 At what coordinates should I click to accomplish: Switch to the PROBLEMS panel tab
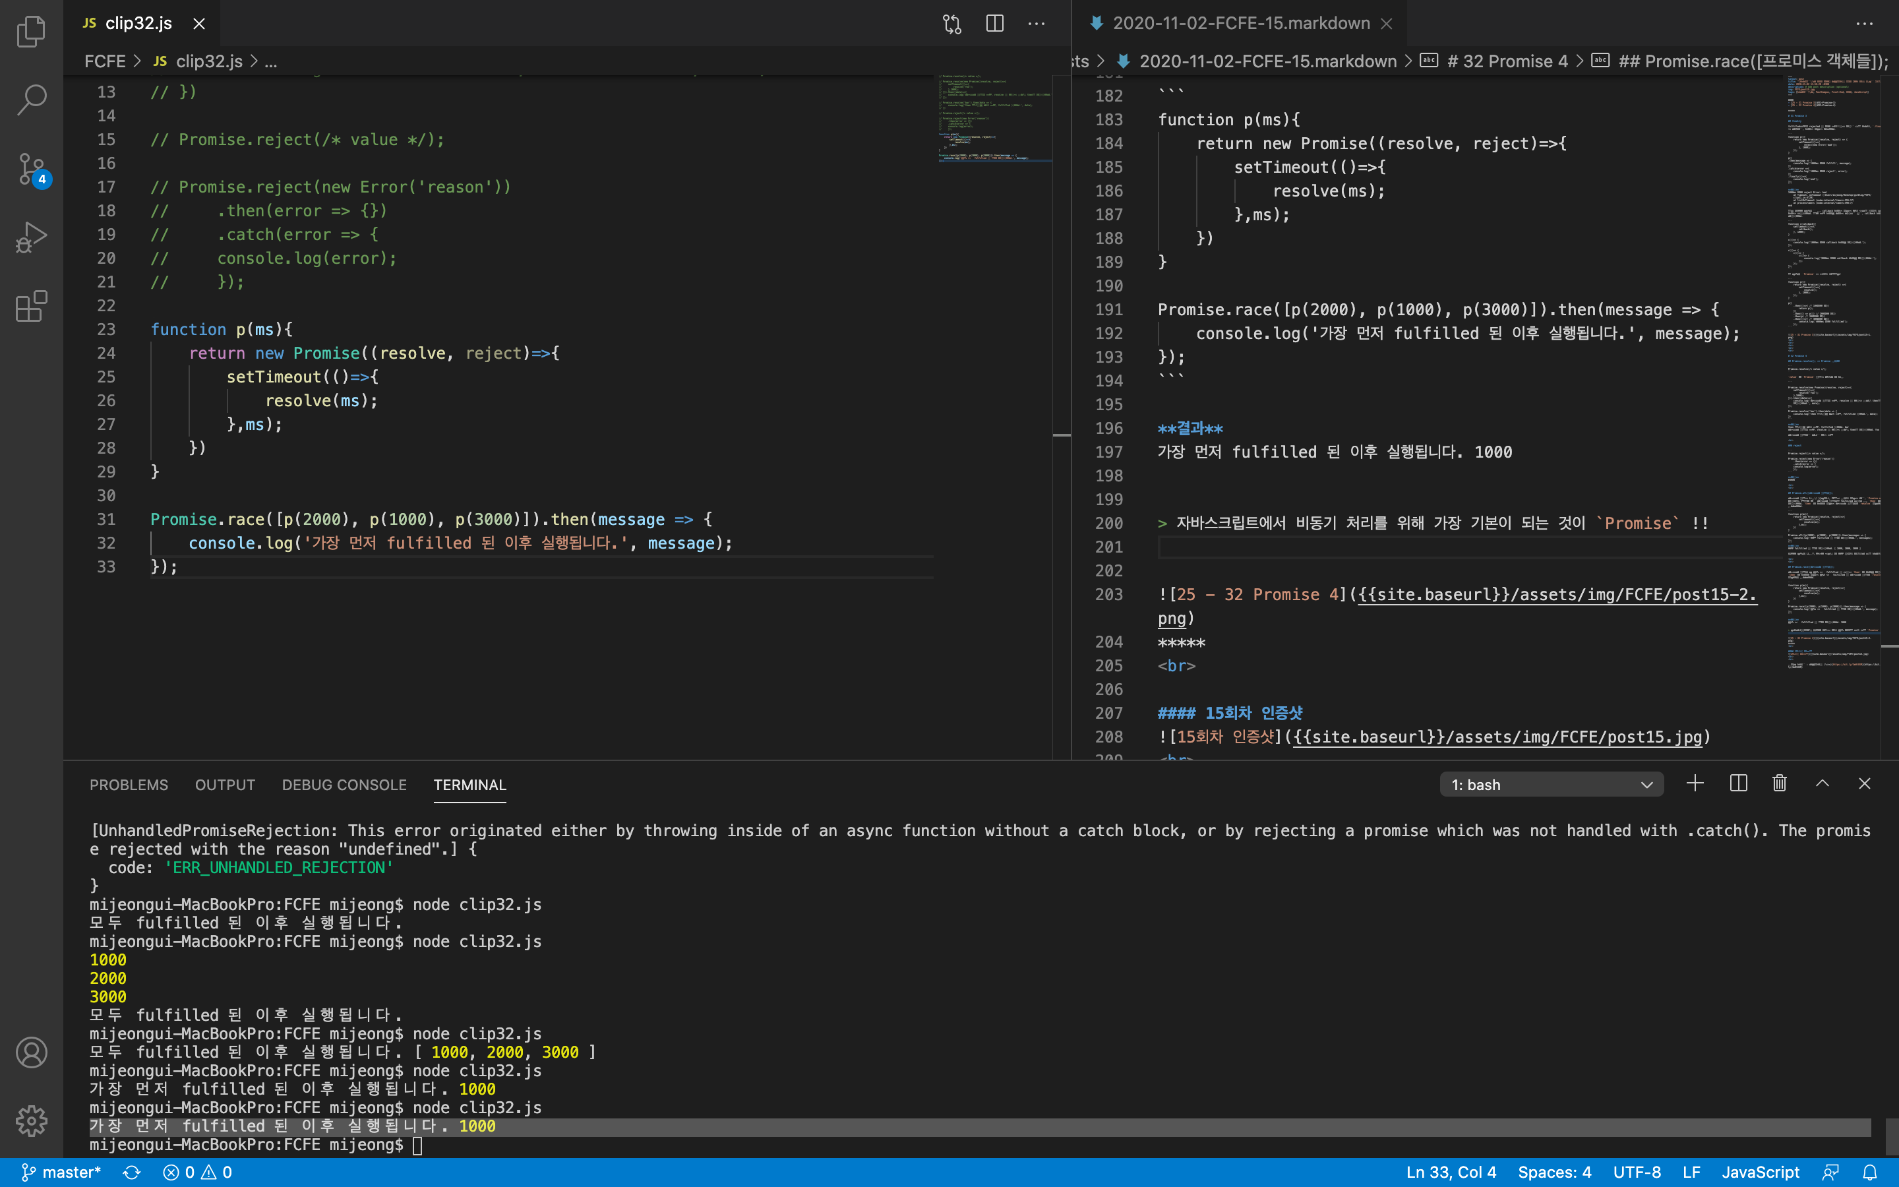(129, 785)
